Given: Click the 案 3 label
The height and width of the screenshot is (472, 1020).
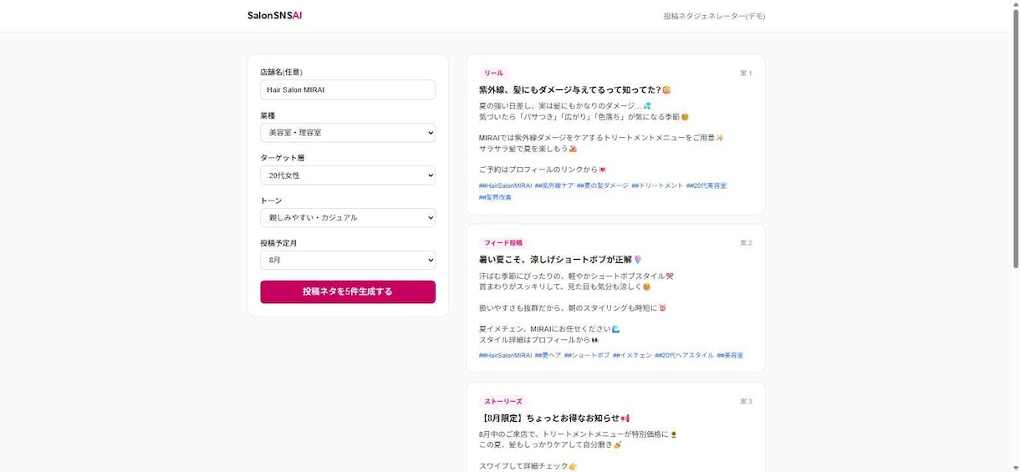Looking at the screenshot, I should [746, 402].
